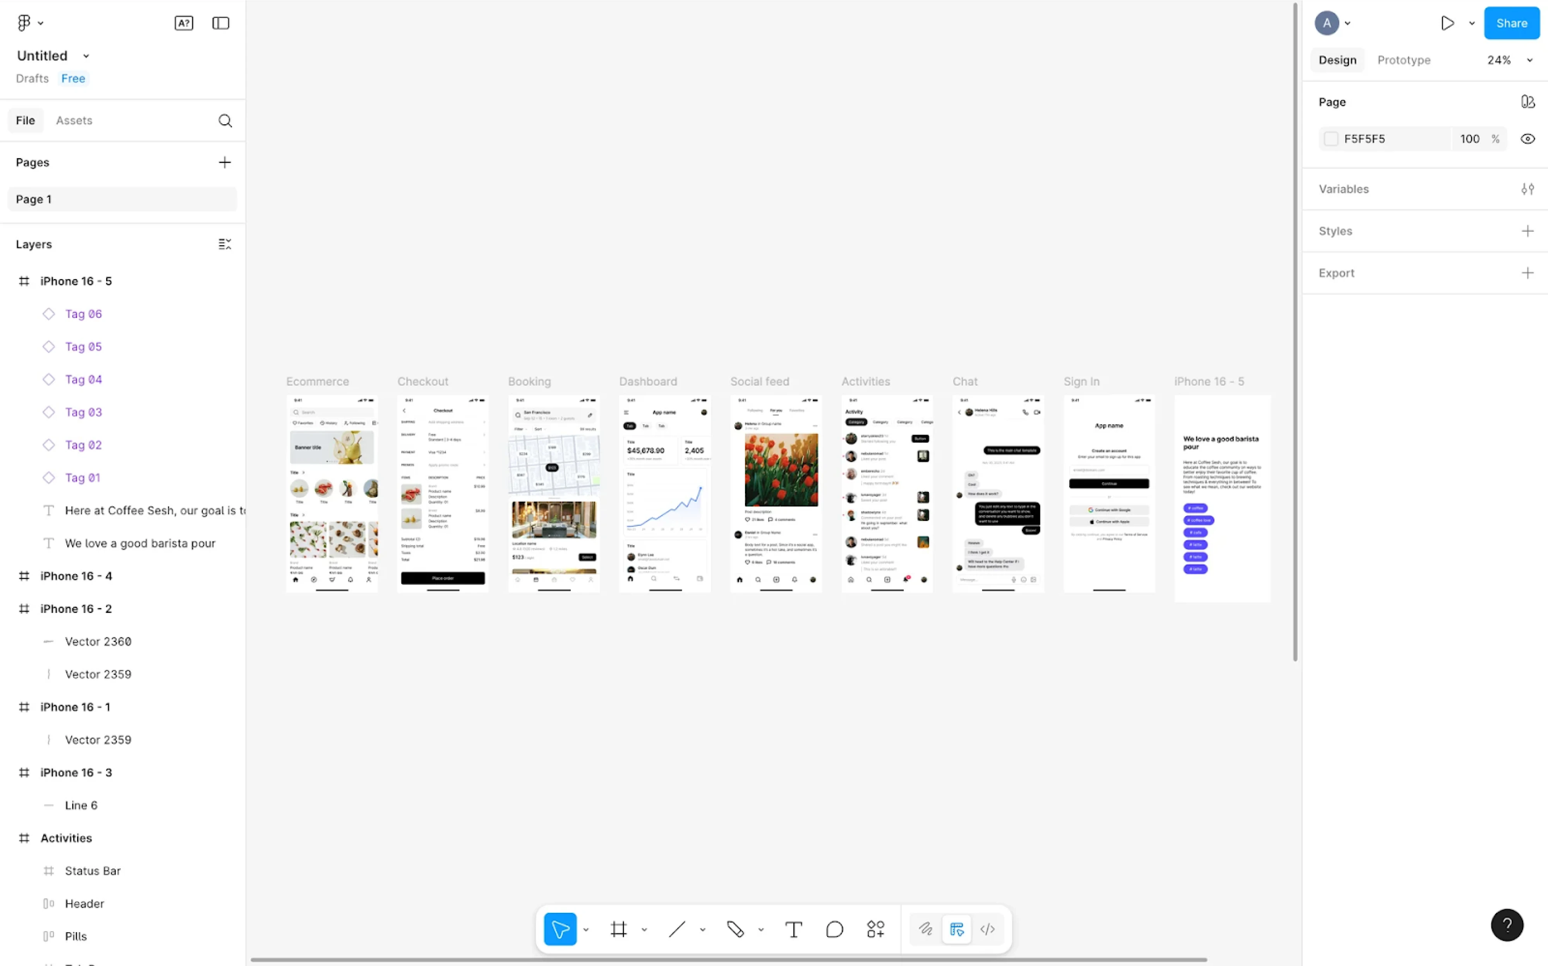
Task: Add a new page with the plus button
Action: tap(224, 162)
